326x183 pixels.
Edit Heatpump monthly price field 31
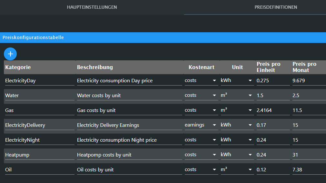309,155
